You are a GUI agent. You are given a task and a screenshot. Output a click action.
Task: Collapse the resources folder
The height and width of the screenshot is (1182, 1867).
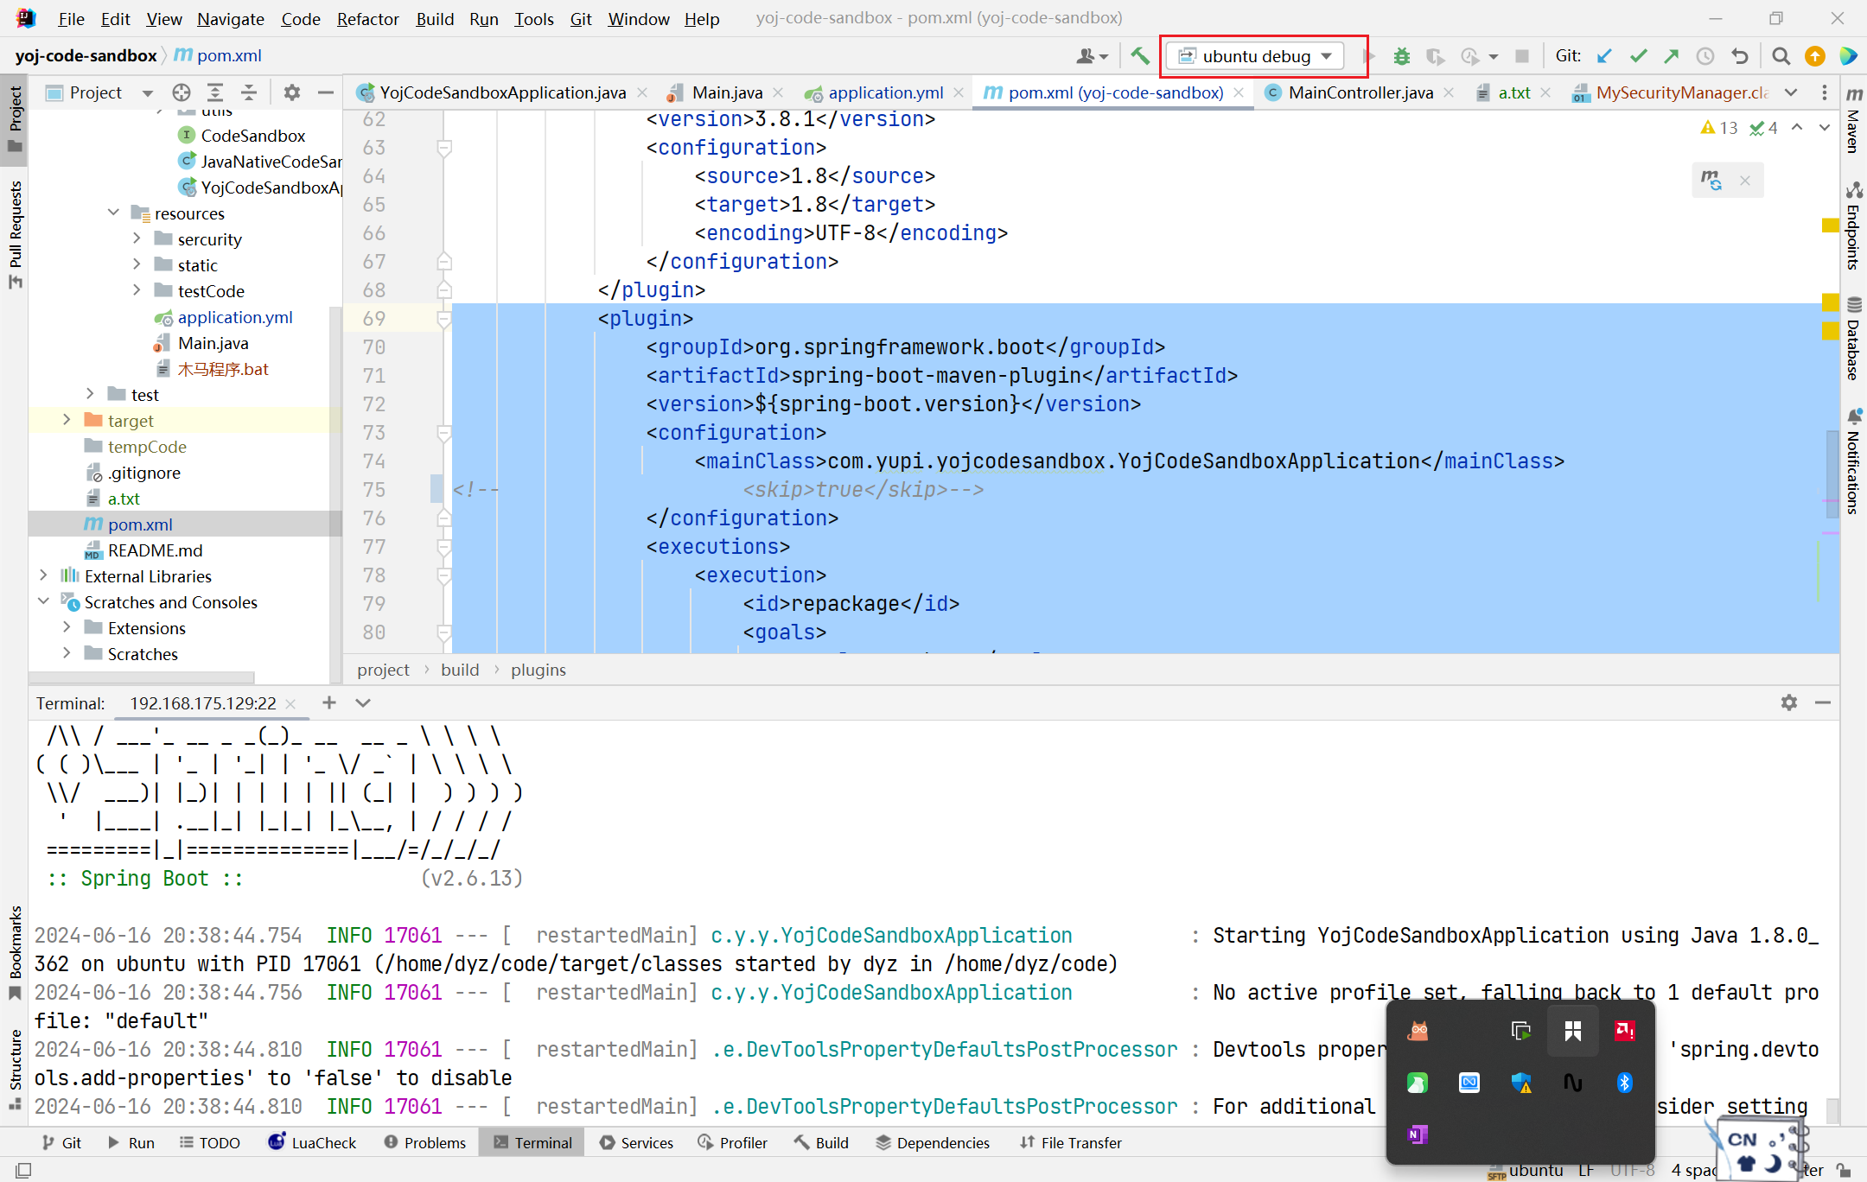[113, 213]
